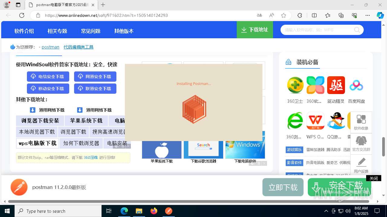Viewport: 387px width, 217px height.
Task: Show hidden system tray icons chevron
Action: [326, 211]
